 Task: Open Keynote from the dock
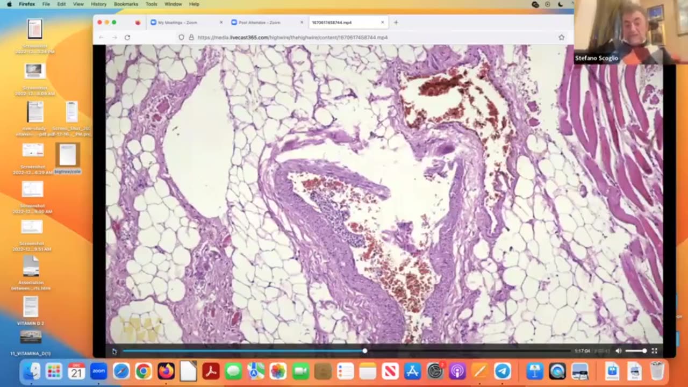pyautogui.click(x=535, y=371)
